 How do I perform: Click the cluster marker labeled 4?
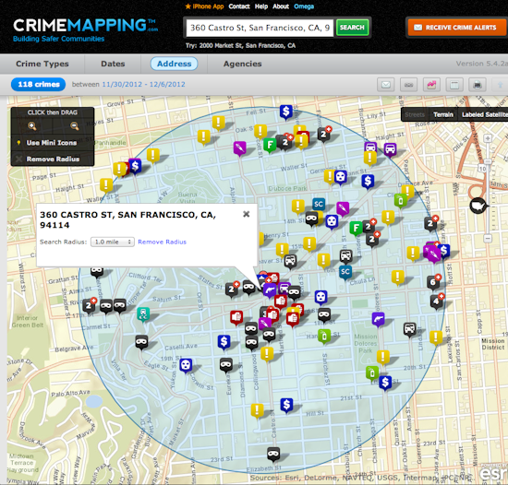coord(436,302)
